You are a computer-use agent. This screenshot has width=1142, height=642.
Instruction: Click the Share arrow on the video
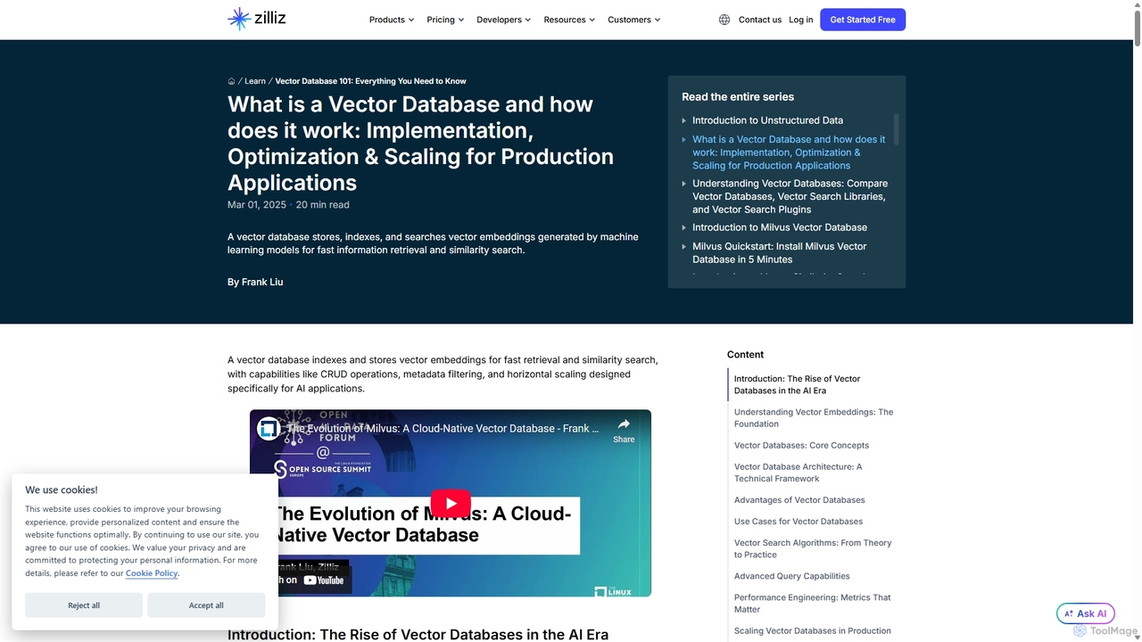click(x=624, y=430)
